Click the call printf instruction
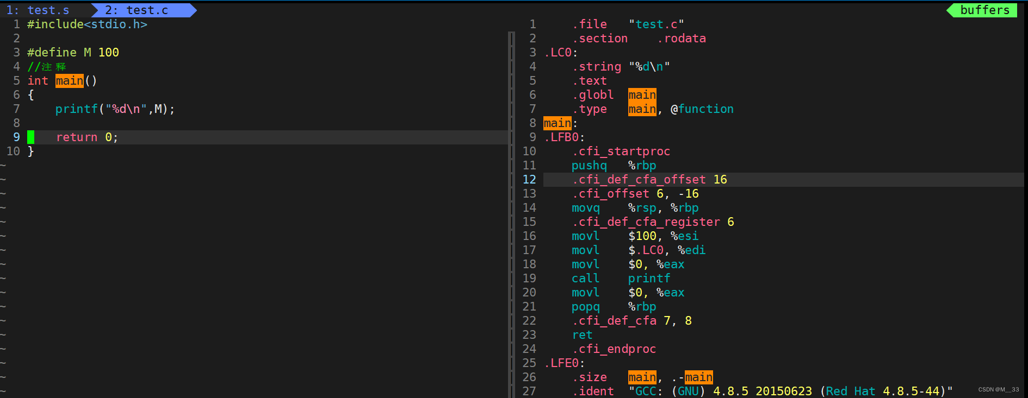1028x398 pixels. coord(621,279)
